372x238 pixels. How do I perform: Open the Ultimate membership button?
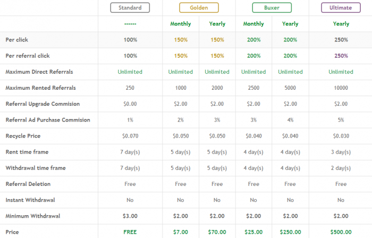(341, 7)
